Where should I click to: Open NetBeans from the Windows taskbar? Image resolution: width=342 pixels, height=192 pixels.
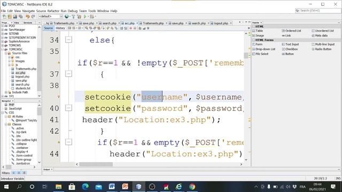point(138,187)
